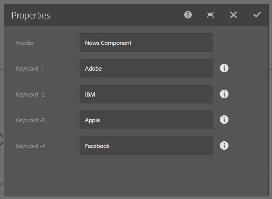Select the Keyword -2 label
The image size is (272, 199).
tap(30, 95)
